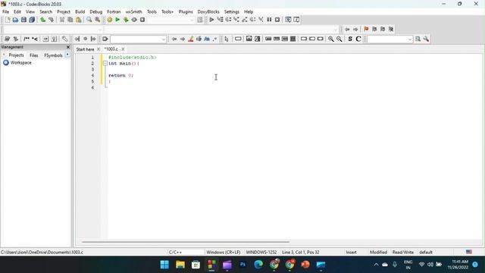Open Photoshop from the taskbar
The height and width of the screenshot is (273, 485).
[x=242, y=265]
